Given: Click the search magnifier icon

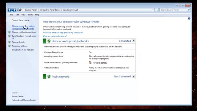Looking at the screenshot, I should point(188,10).
